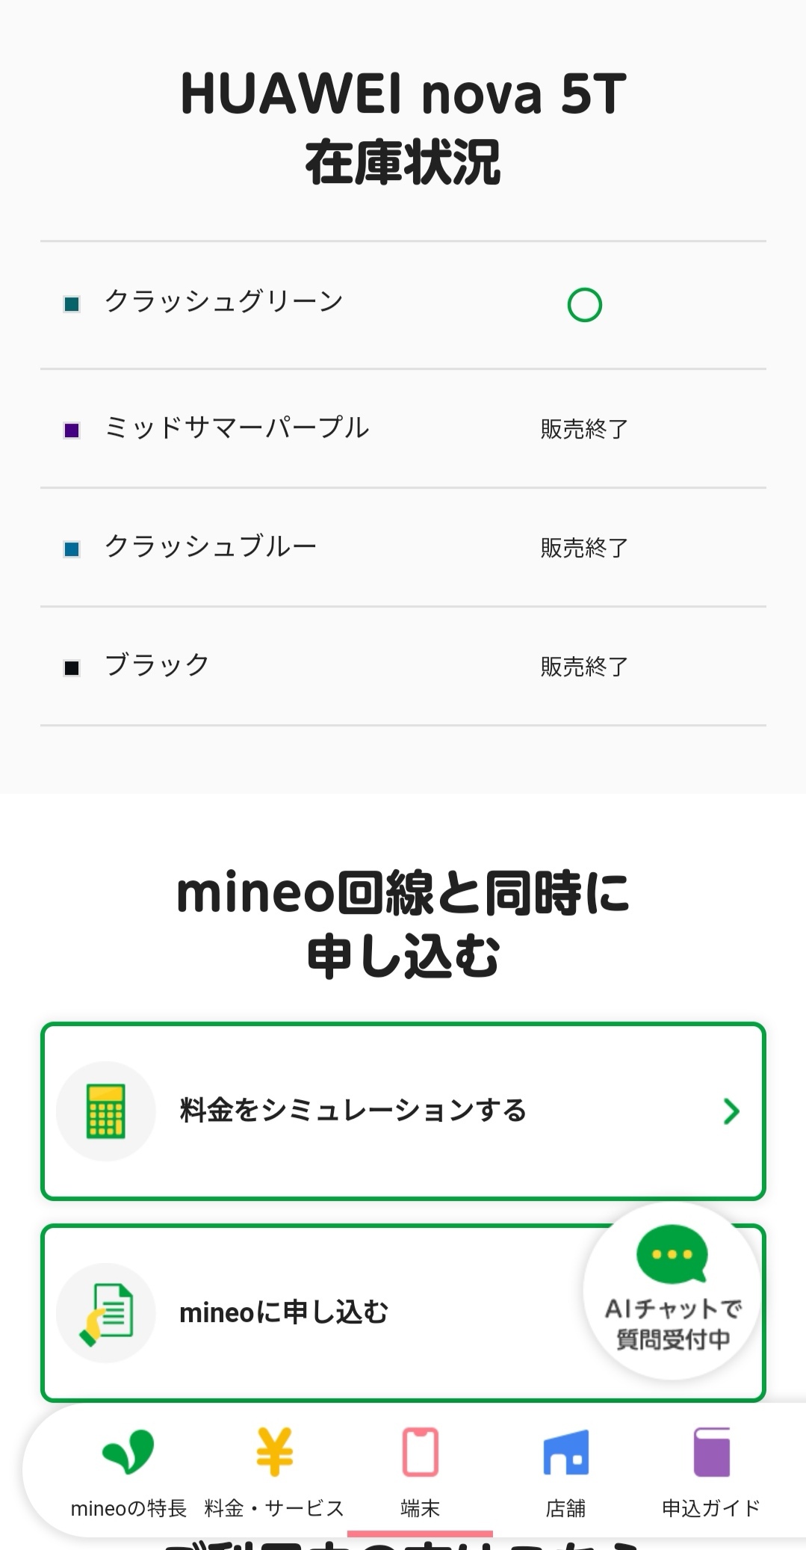The image size is (806, 1550).
Task: Select the Crush Blue color swatch
Action: tap(72, 549)
